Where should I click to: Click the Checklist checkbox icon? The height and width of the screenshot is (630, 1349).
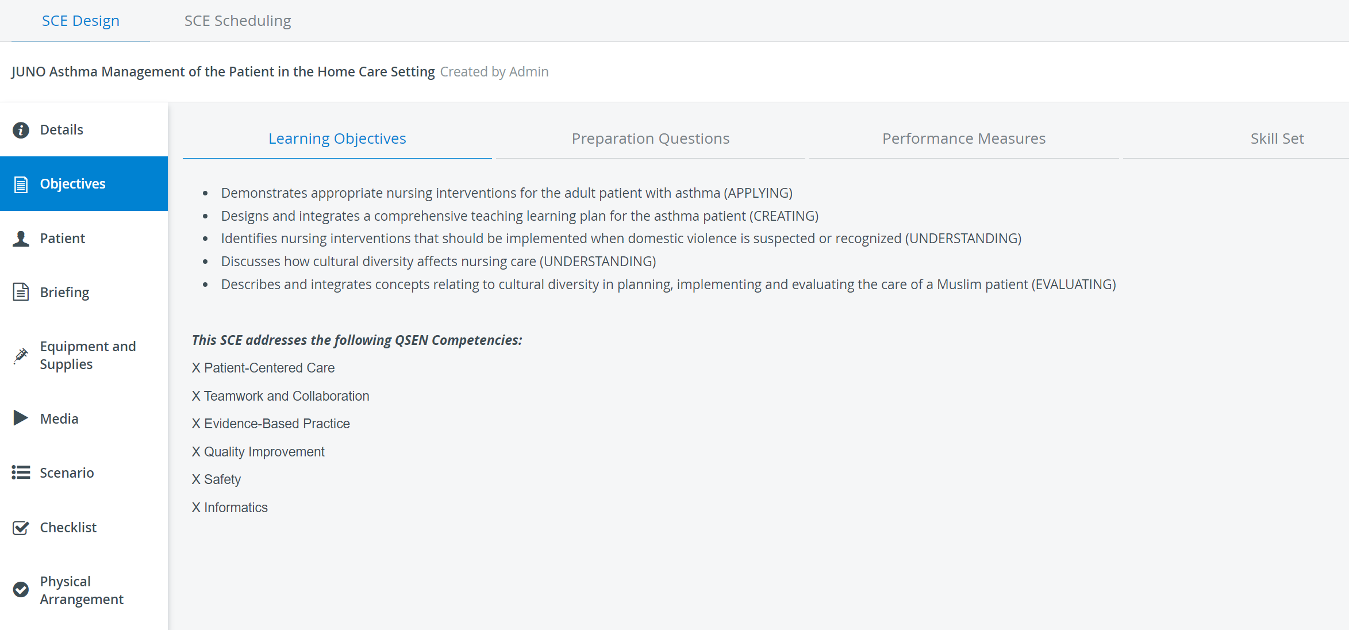(x=21, y=528)
